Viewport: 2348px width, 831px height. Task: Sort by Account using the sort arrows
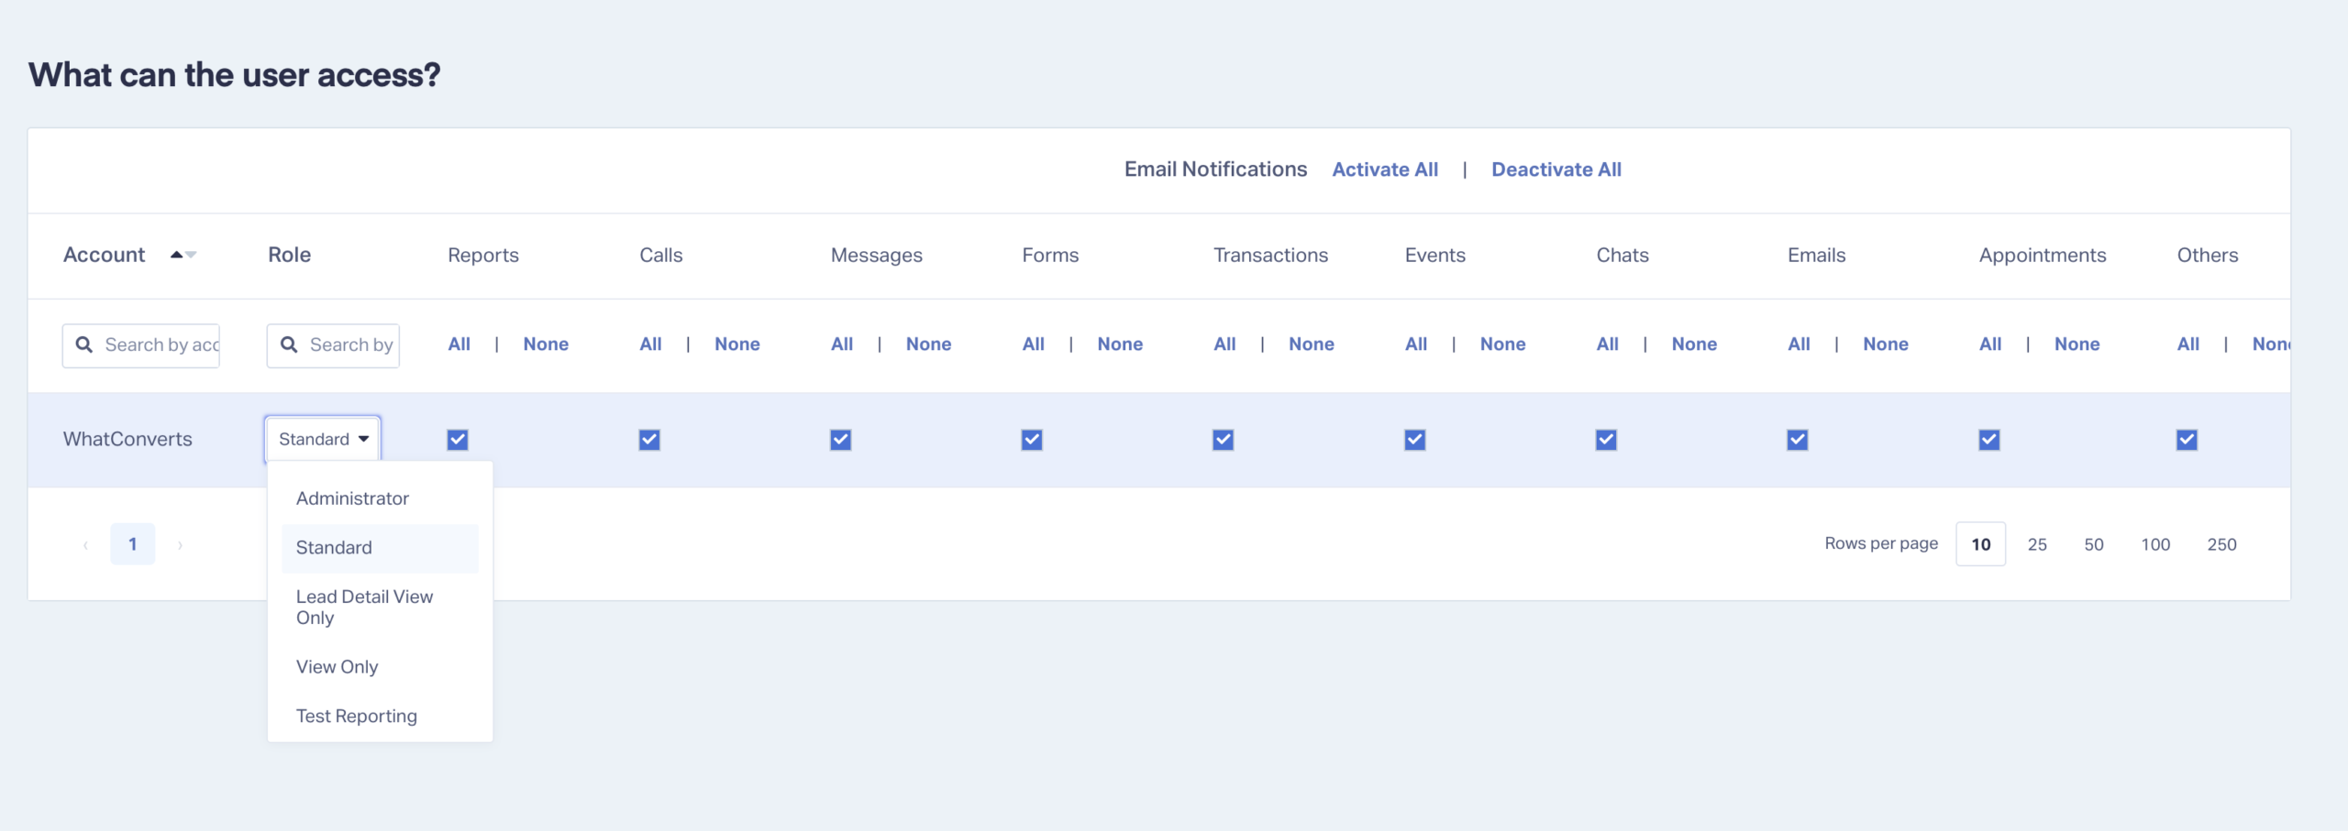[x=183, y=255]
